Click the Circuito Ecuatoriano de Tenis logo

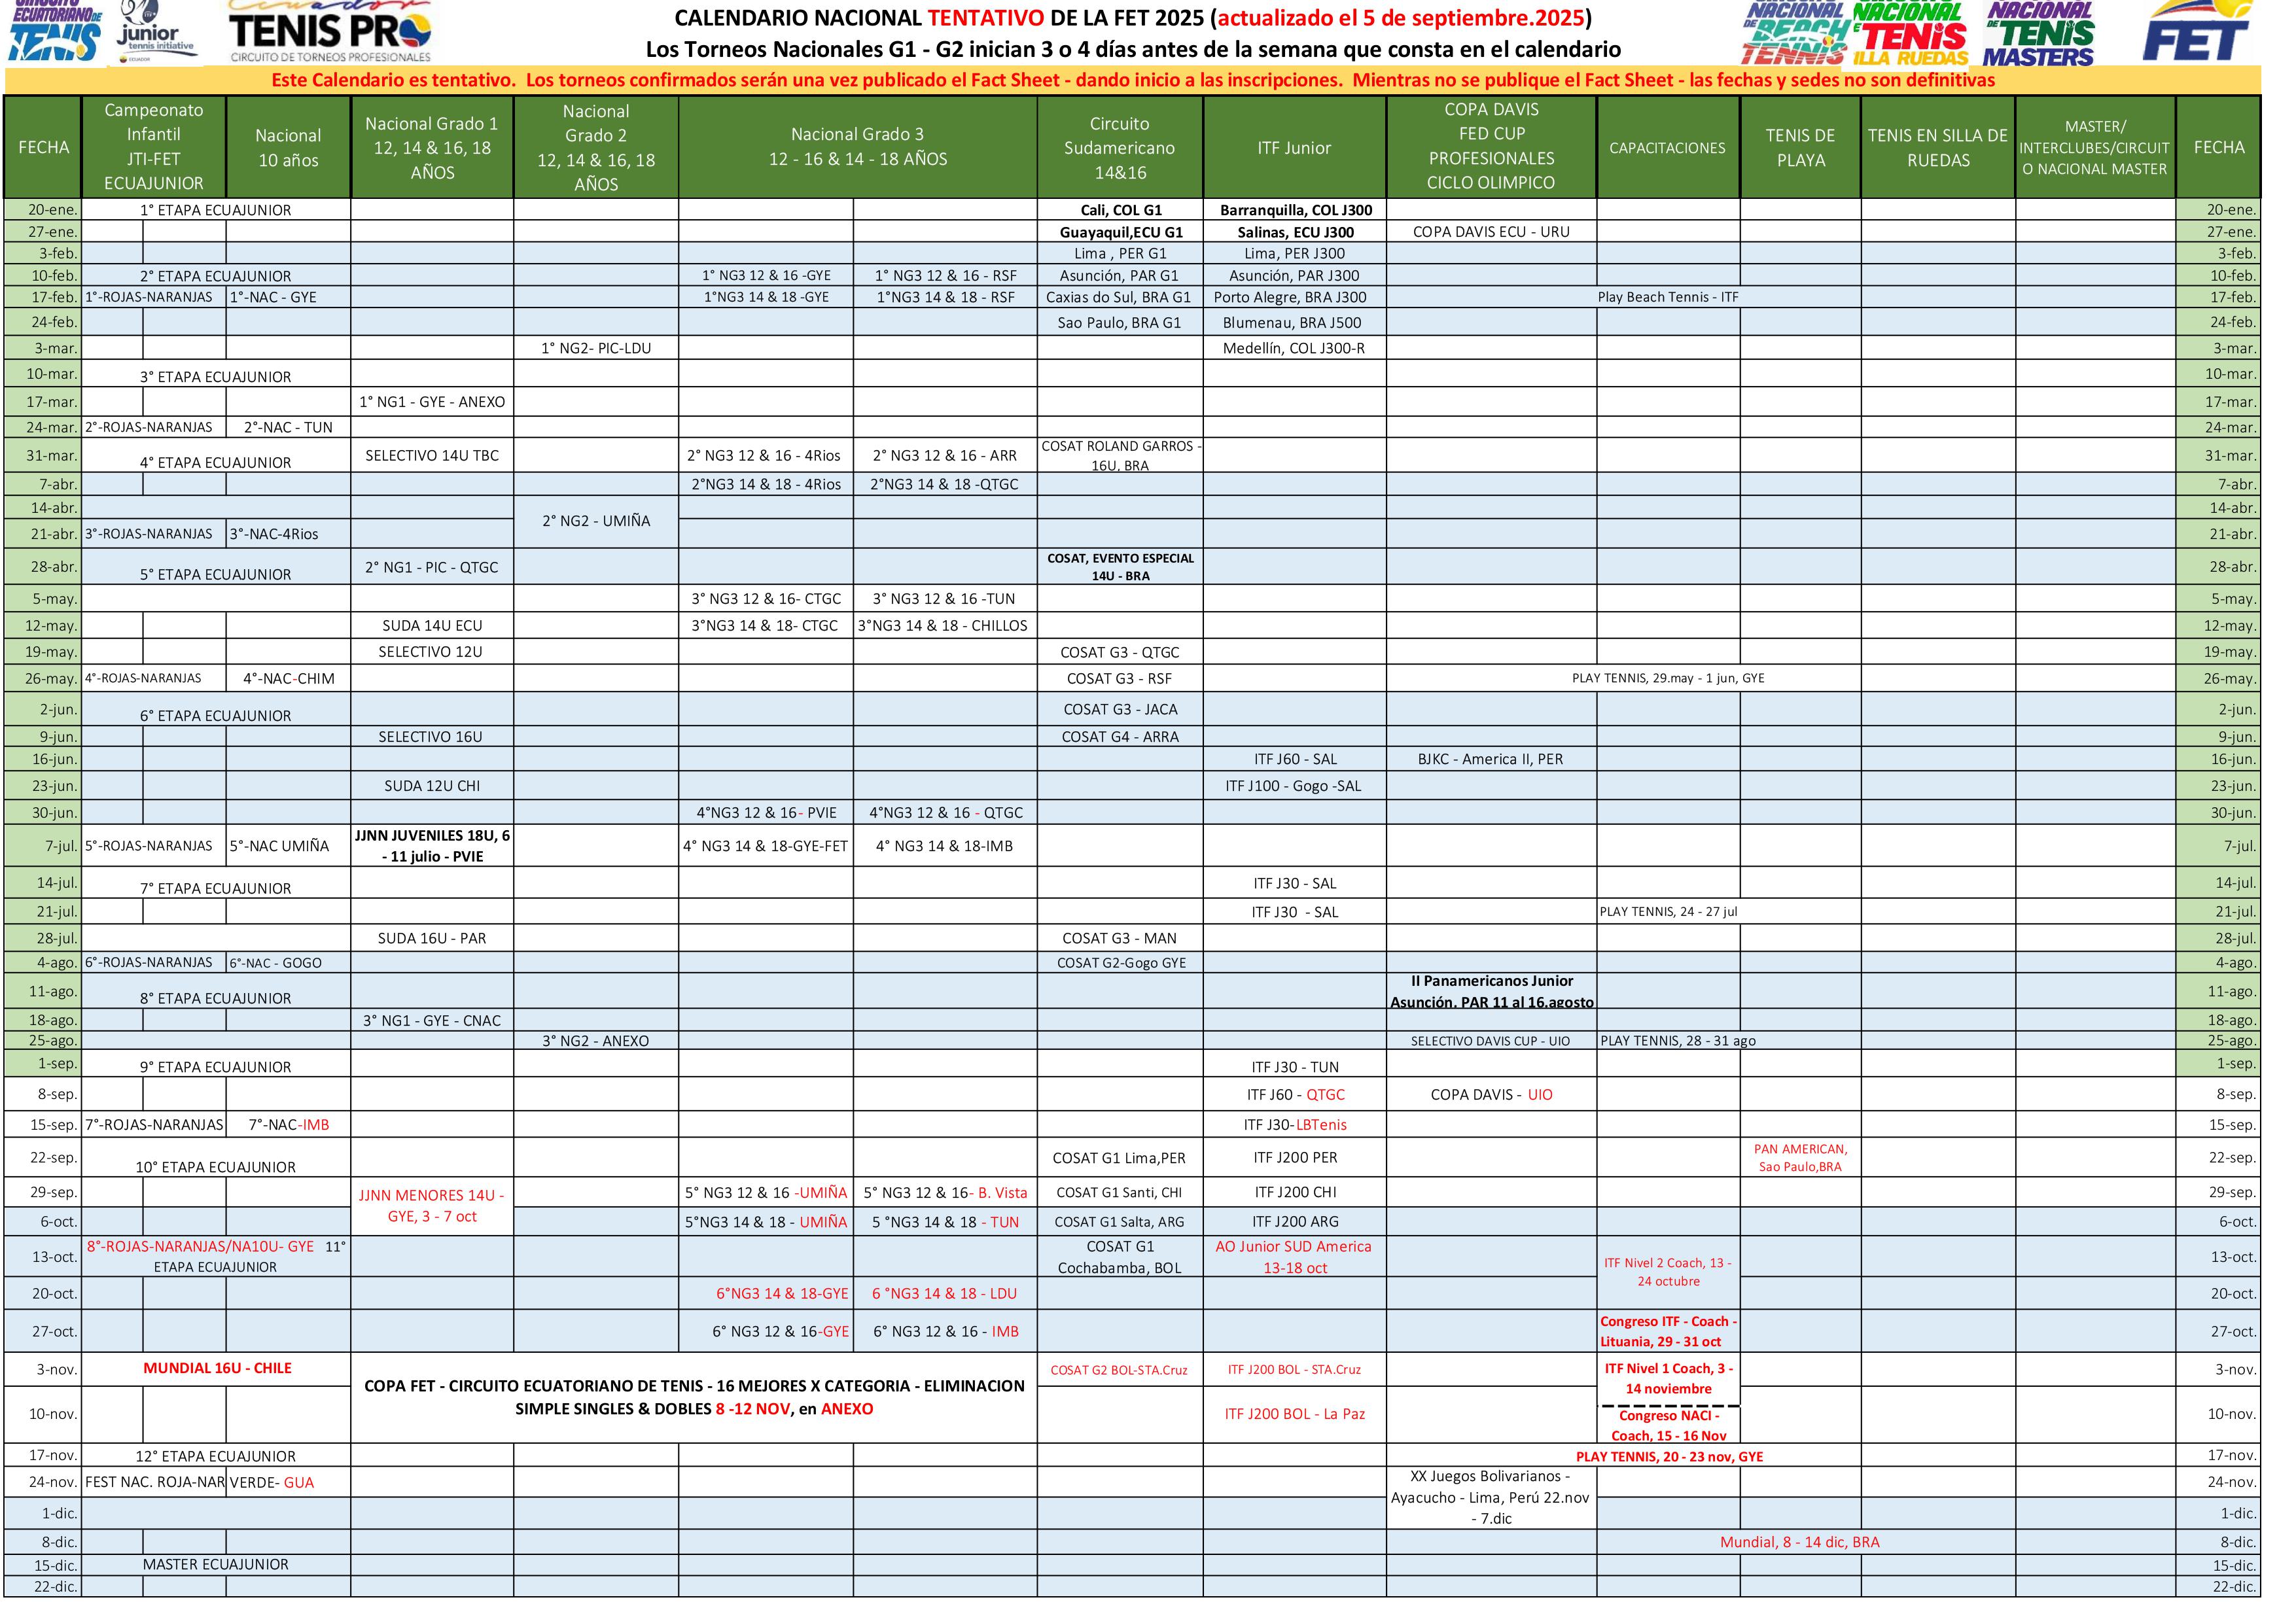click(55, 32)
